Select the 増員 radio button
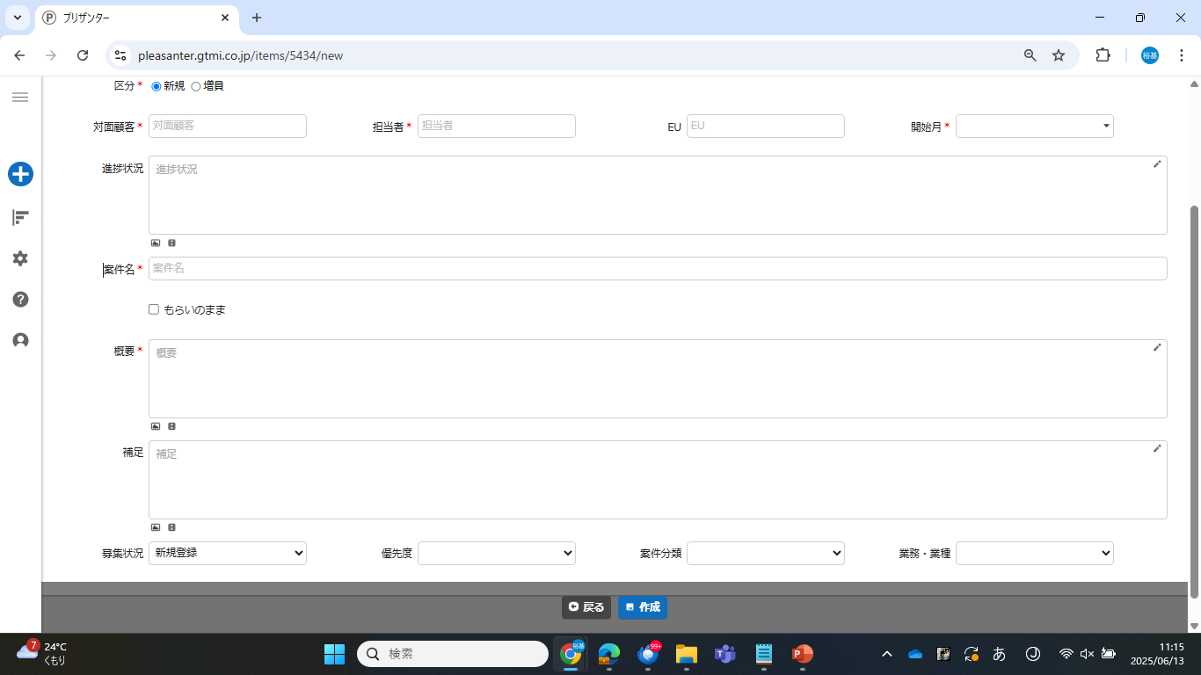The width and height of the screenshot is (1201, 675). [196, 86]
